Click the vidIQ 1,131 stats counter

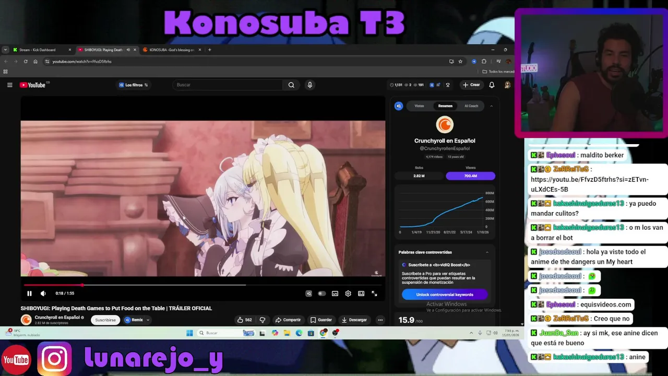396,85
